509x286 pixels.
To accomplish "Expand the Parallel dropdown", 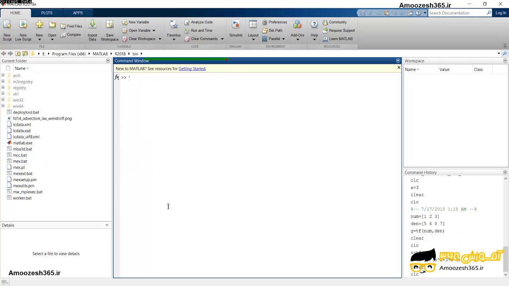I will (x=283, y=39).
